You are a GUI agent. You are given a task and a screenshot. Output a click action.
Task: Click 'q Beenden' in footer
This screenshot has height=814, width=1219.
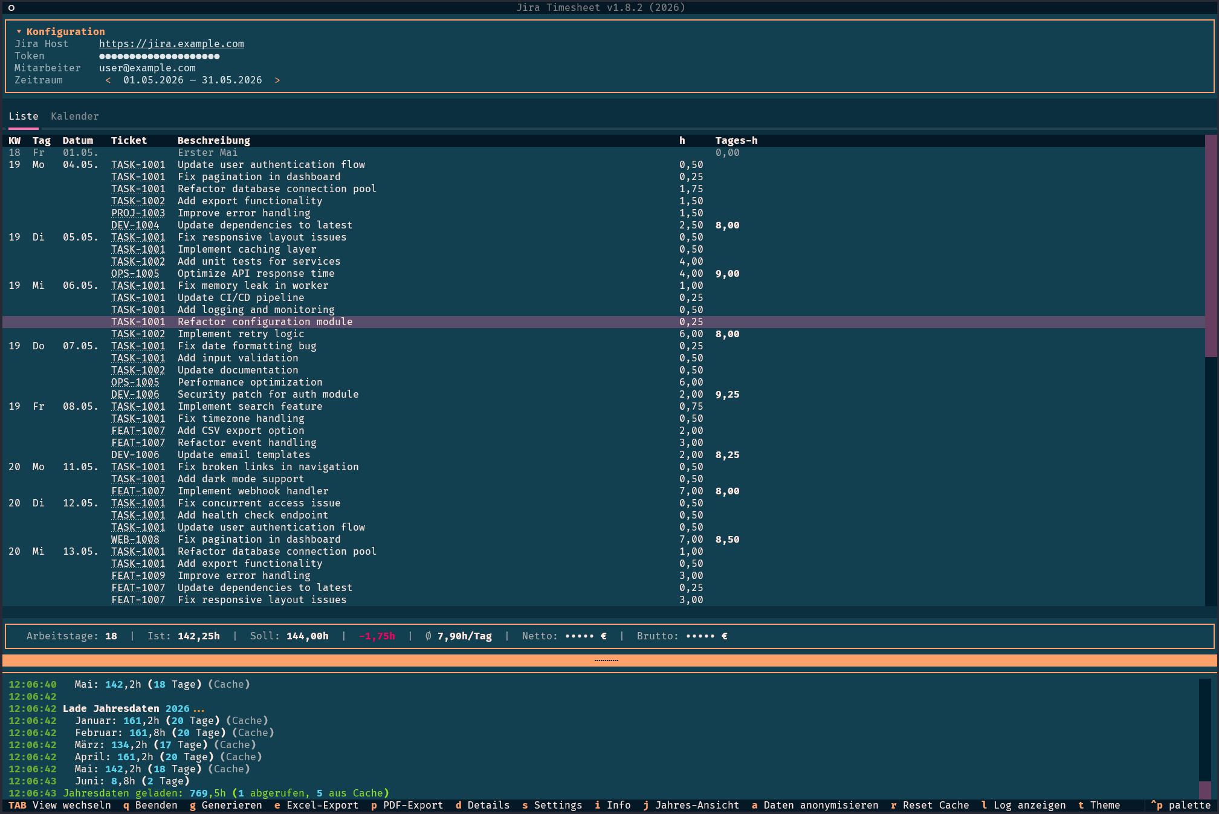(x=150, y=805)
